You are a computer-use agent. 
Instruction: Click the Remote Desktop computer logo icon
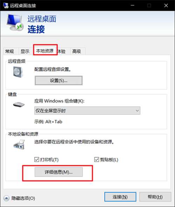[15, 22]
